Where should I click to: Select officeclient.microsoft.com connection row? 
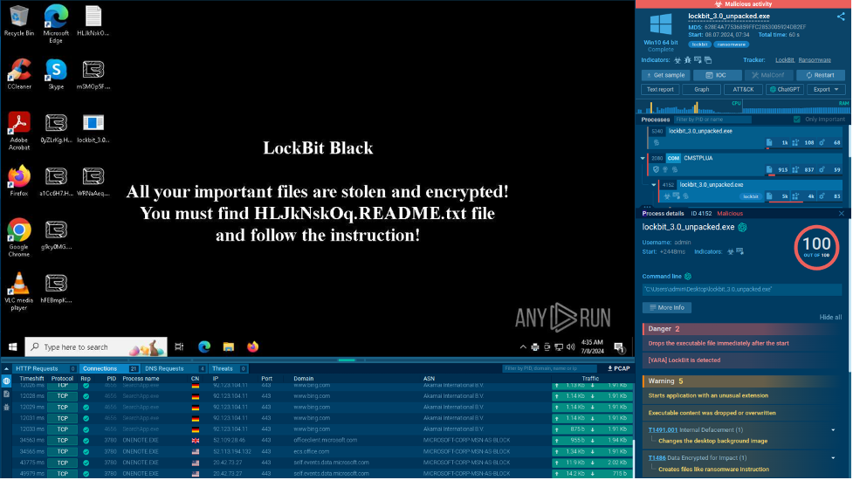(322, 441)
